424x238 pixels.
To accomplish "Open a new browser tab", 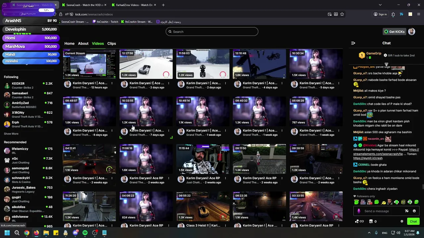I will 163,5.
